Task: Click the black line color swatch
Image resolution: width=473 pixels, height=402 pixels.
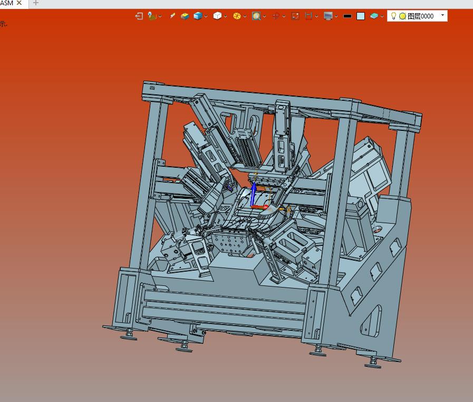Action: click(347, 16)
